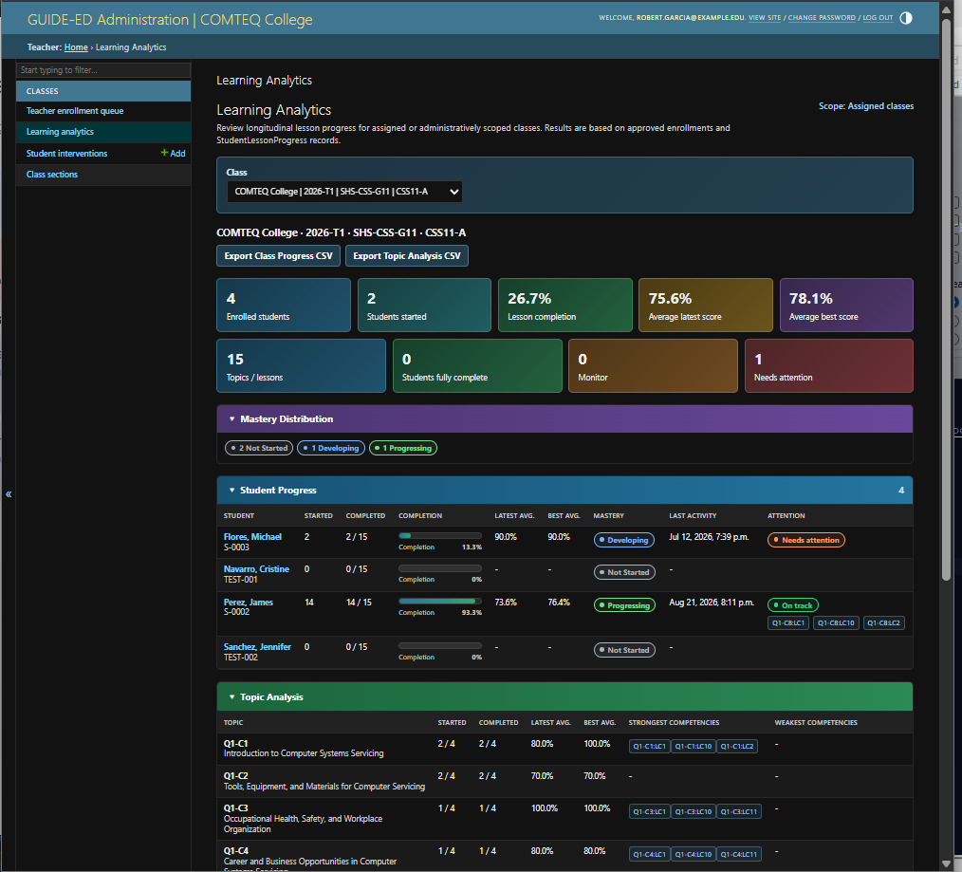Click the CLASSES sidebar header

click(x=103, y=91)
